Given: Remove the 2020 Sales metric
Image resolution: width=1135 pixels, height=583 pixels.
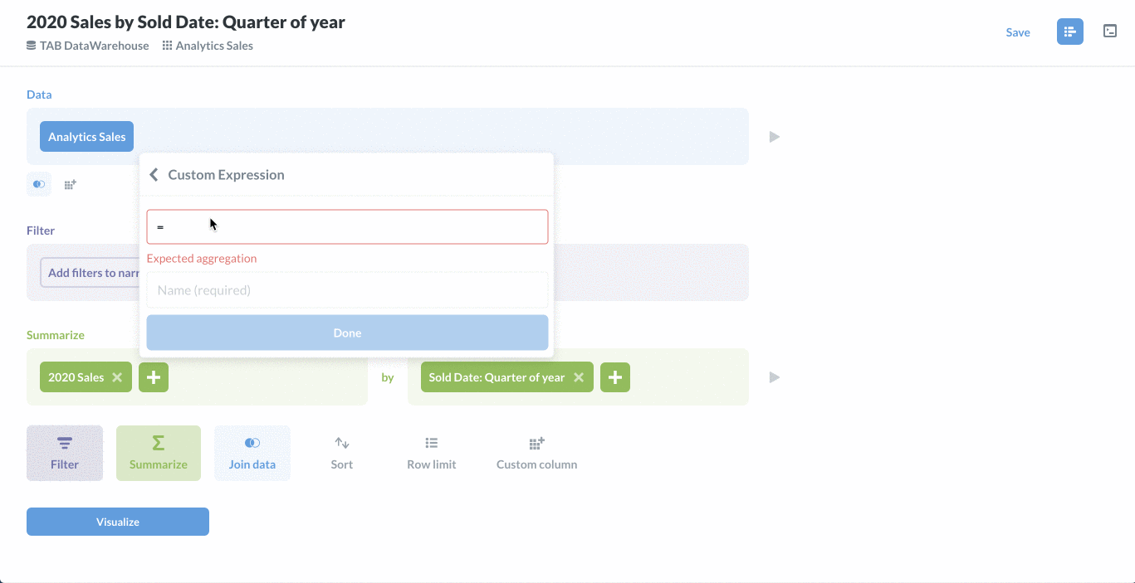Looking at the screenshot, I should click(x=117, y=377).
